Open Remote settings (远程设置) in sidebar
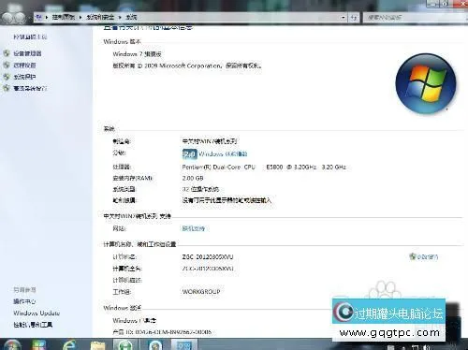Image resolution: width=468 pixels, height=350 pixels. pyautogui.click(x=24, y=66)
